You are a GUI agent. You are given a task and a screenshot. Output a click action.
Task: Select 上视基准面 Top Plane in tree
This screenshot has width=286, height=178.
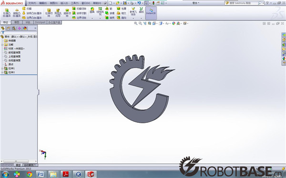coord(14,57)
